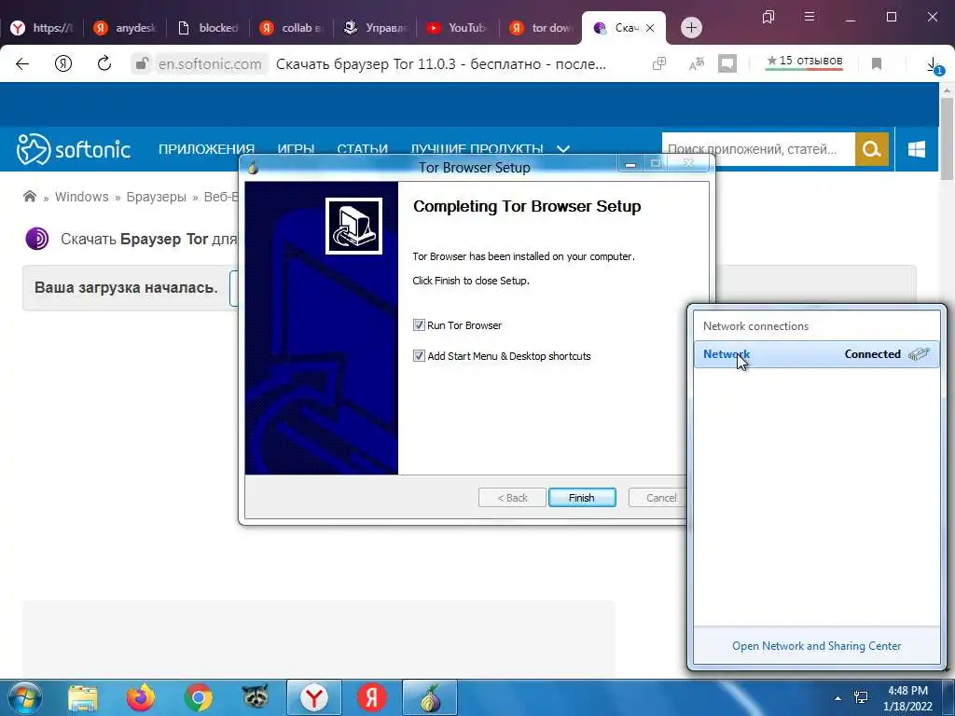Uncheck Add Start Menu & Desktop shortcuts
This screenshot has height=716, width=955.
coord(419,355)
